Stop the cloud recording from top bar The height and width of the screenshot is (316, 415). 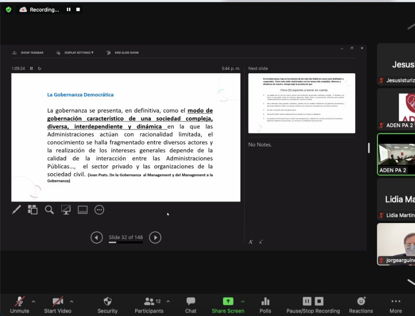pyautogui.click(x=78, y=10)
